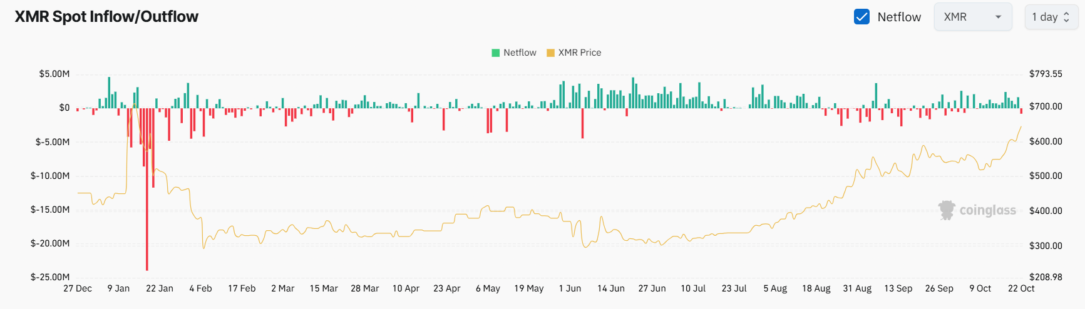Screen dimensions: 1085x309
Task: Click the 28 Mar date label
Action: click(x=365, y=288)
